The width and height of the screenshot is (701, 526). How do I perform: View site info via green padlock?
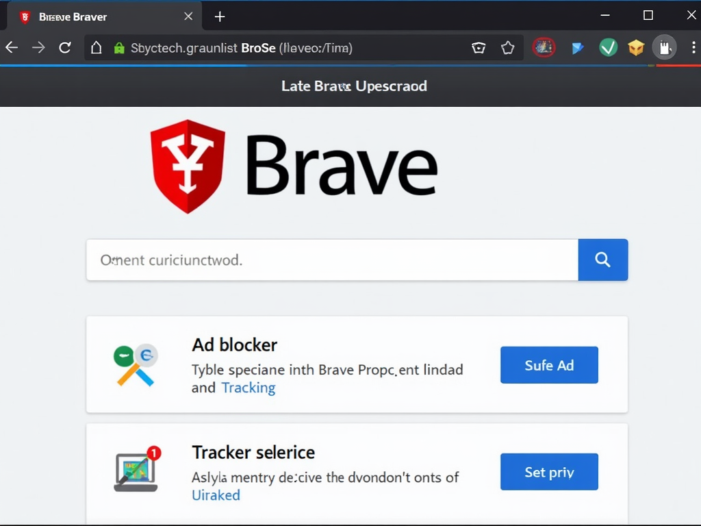[x=119, y=48]
